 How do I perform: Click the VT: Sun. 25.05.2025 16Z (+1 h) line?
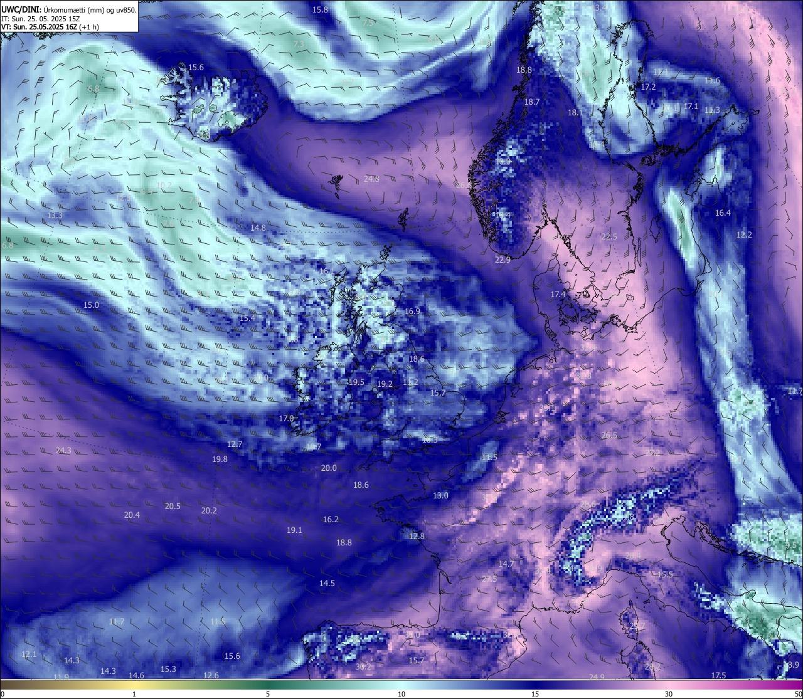(x=50, y=27)
